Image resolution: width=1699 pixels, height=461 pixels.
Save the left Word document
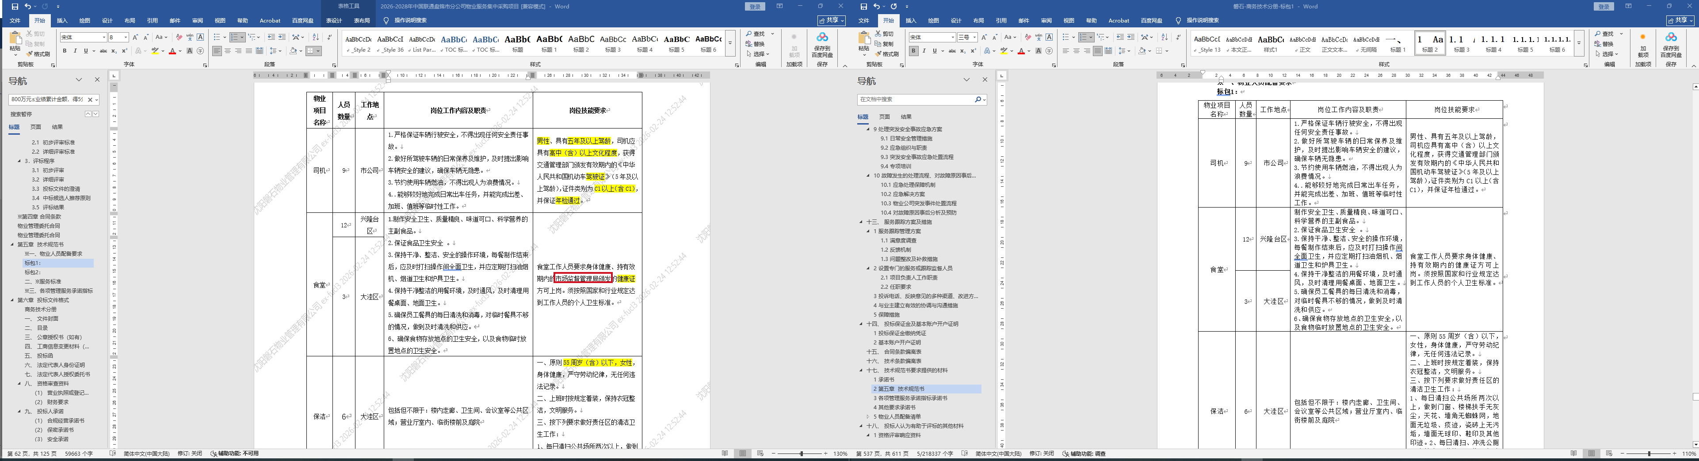click(15, 7)
